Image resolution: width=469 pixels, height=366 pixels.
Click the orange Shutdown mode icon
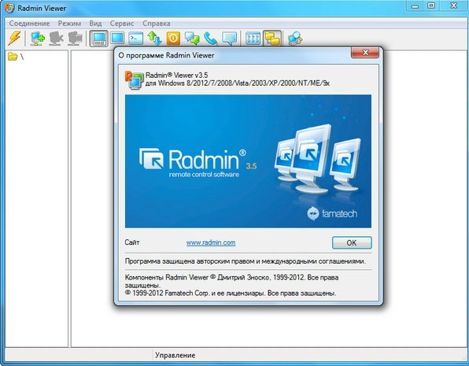point(173,39)
